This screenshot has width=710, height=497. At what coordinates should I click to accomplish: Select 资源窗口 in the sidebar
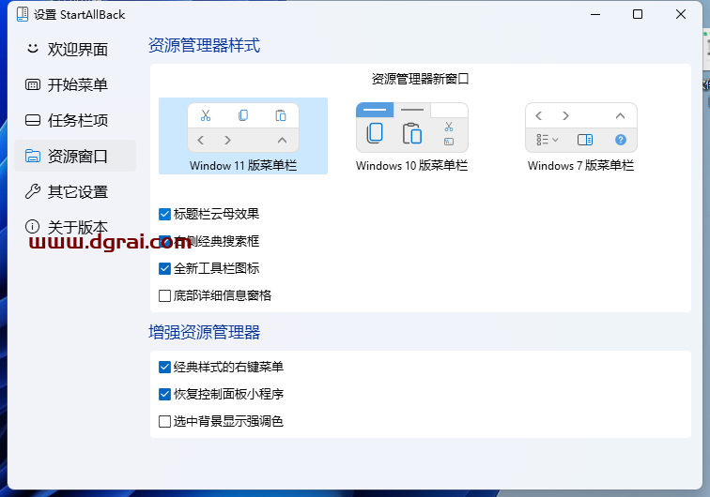click(75, 156)
